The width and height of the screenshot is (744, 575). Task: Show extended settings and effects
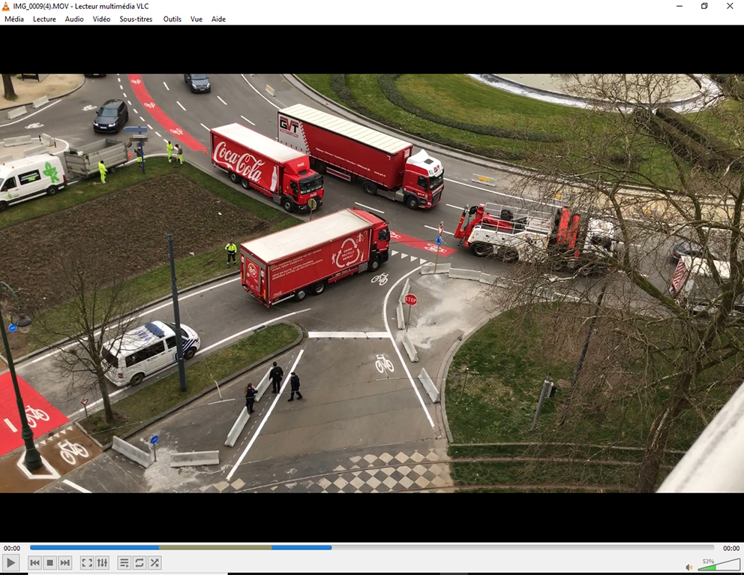[x=102, y=563]
